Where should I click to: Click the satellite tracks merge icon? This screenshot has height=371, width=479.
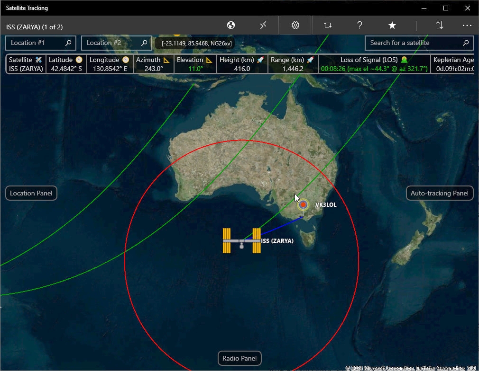pos(263,26)
